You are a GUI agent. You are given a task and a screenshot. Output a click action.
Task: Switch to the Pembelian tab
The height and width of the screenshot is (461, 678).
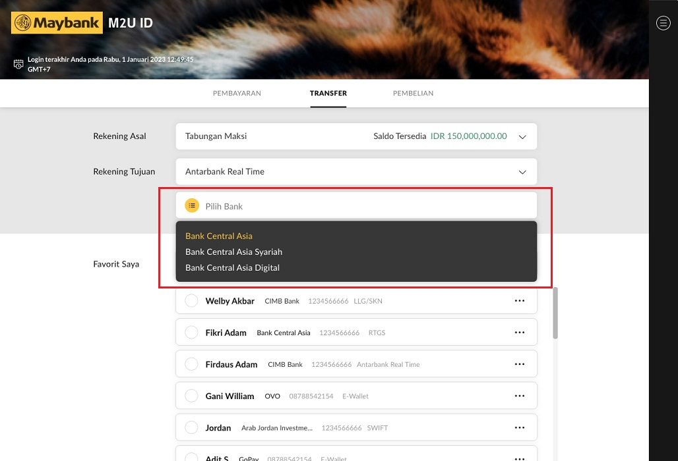point(413,94)
